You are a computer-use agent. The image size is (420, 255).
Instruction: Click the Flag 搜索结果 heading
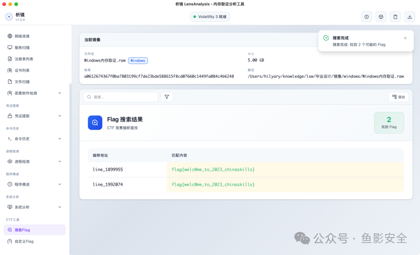[125, 119]
